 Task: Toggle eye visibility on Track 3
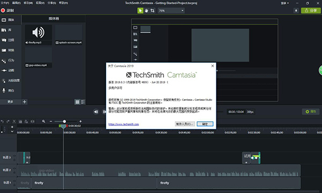(14, 156)
